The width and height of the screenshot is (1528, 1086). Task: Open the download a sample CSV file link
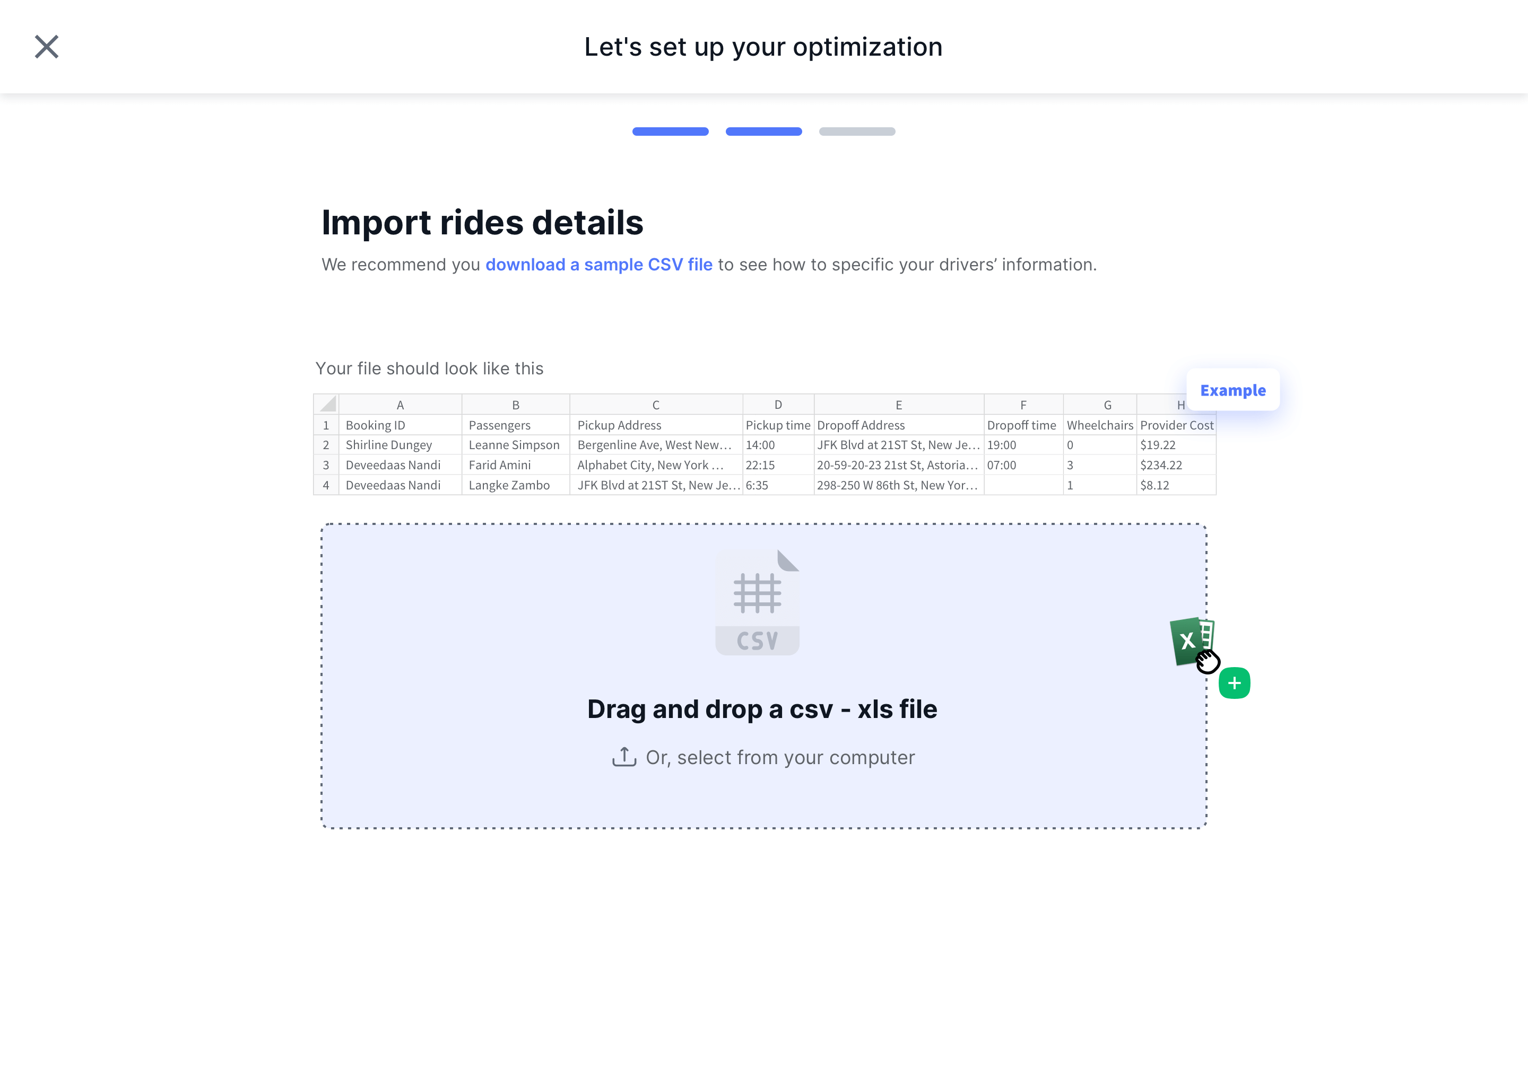click(x=598, y=265)
